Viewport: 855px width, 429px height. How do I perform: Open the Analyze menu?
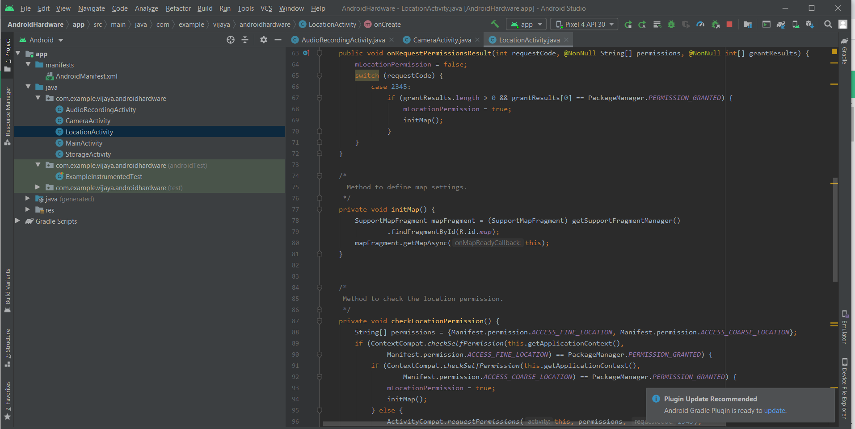point(146,8)
